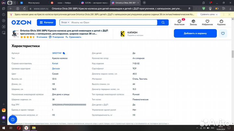This screenshot has height=131, width=234.
Task: Open the green shield protection icon
Action: (x=203, y=9)
